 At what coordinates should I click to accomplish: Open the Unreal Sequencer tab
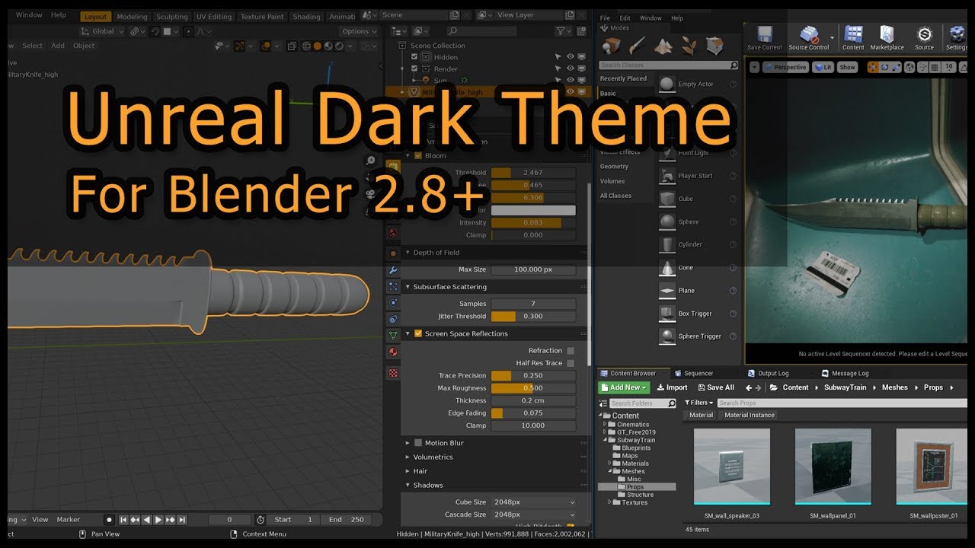click(692, 373)
